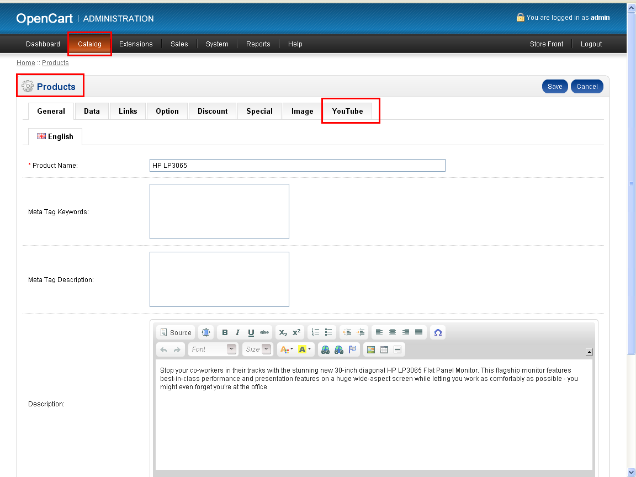This screenshot has height=477, width=636.
Task: Redo the editor action
Action: tap(177, 349)
